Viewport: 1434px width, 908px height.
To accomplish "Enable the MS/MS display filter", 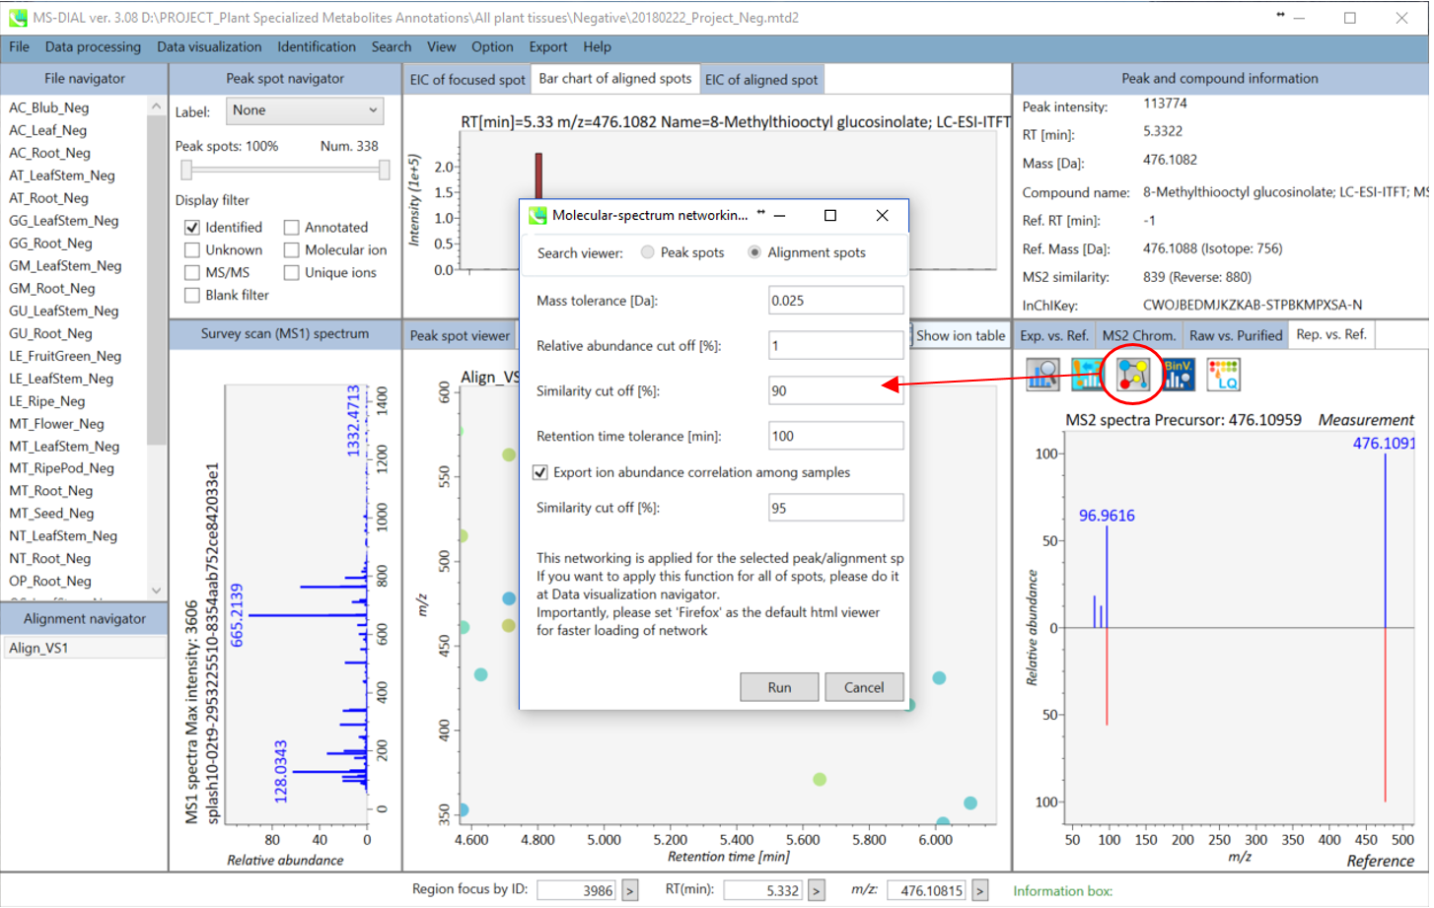I will coord(192,273).
